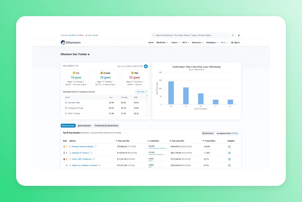Screen dimensions: 302x202
Task: Switch to the Gas Spenders tab
Action: (84, 125)
